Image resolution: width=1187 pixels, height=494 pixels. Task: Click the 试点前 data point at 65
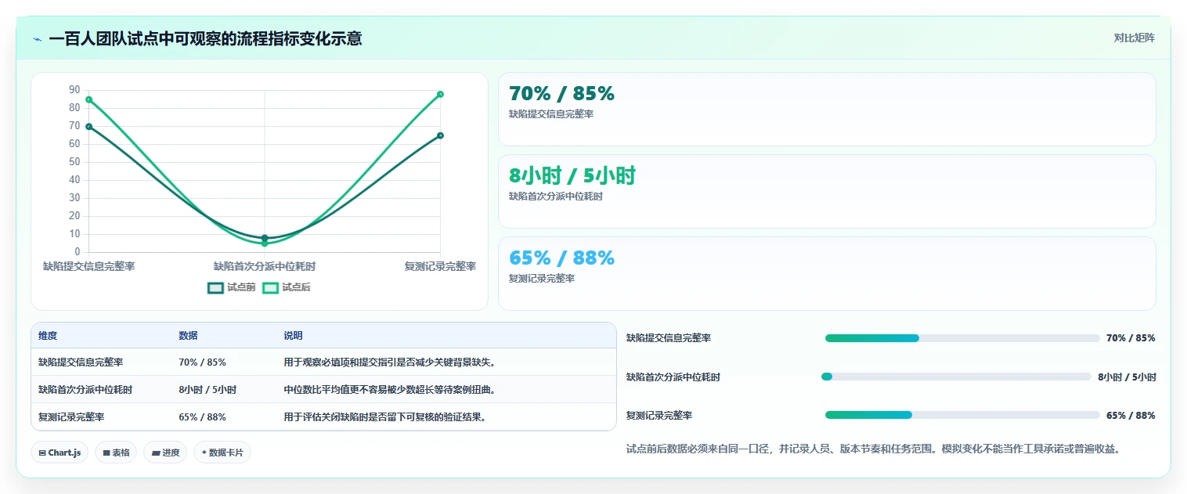pos(440,135)
